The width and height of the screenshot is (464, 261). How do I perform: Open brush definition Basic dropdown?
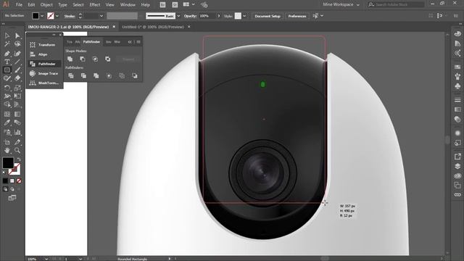click(x=178, y=16)
